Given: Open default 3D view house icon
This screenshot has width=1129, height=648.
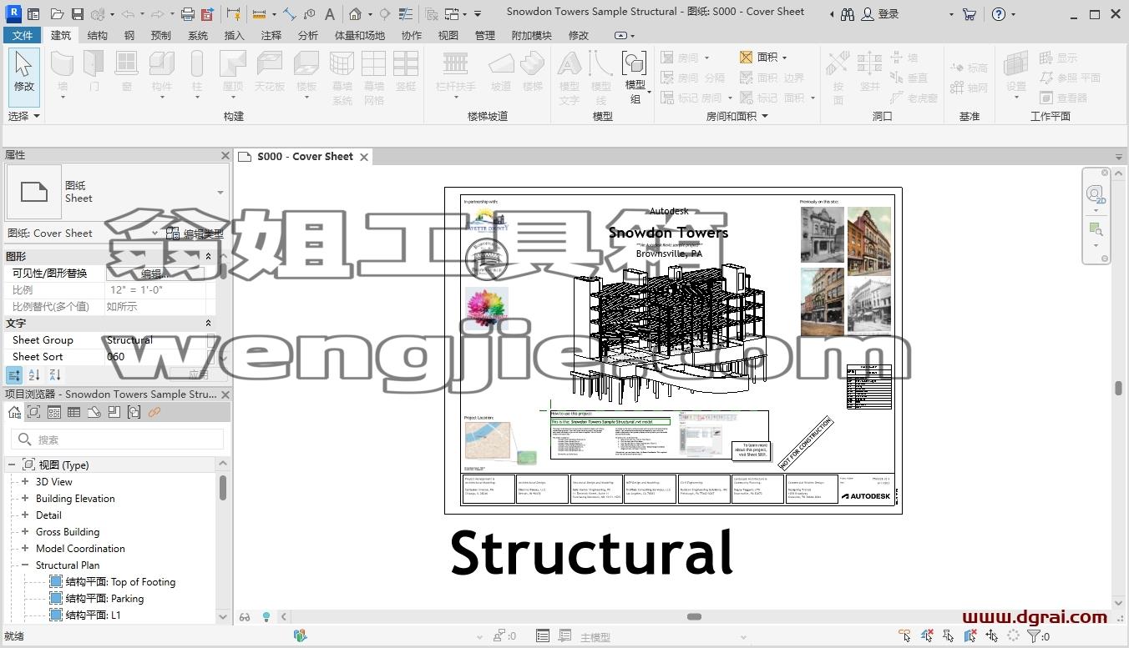Looking at the screenshot, I should pyautogui.click(x=355, y=14).
